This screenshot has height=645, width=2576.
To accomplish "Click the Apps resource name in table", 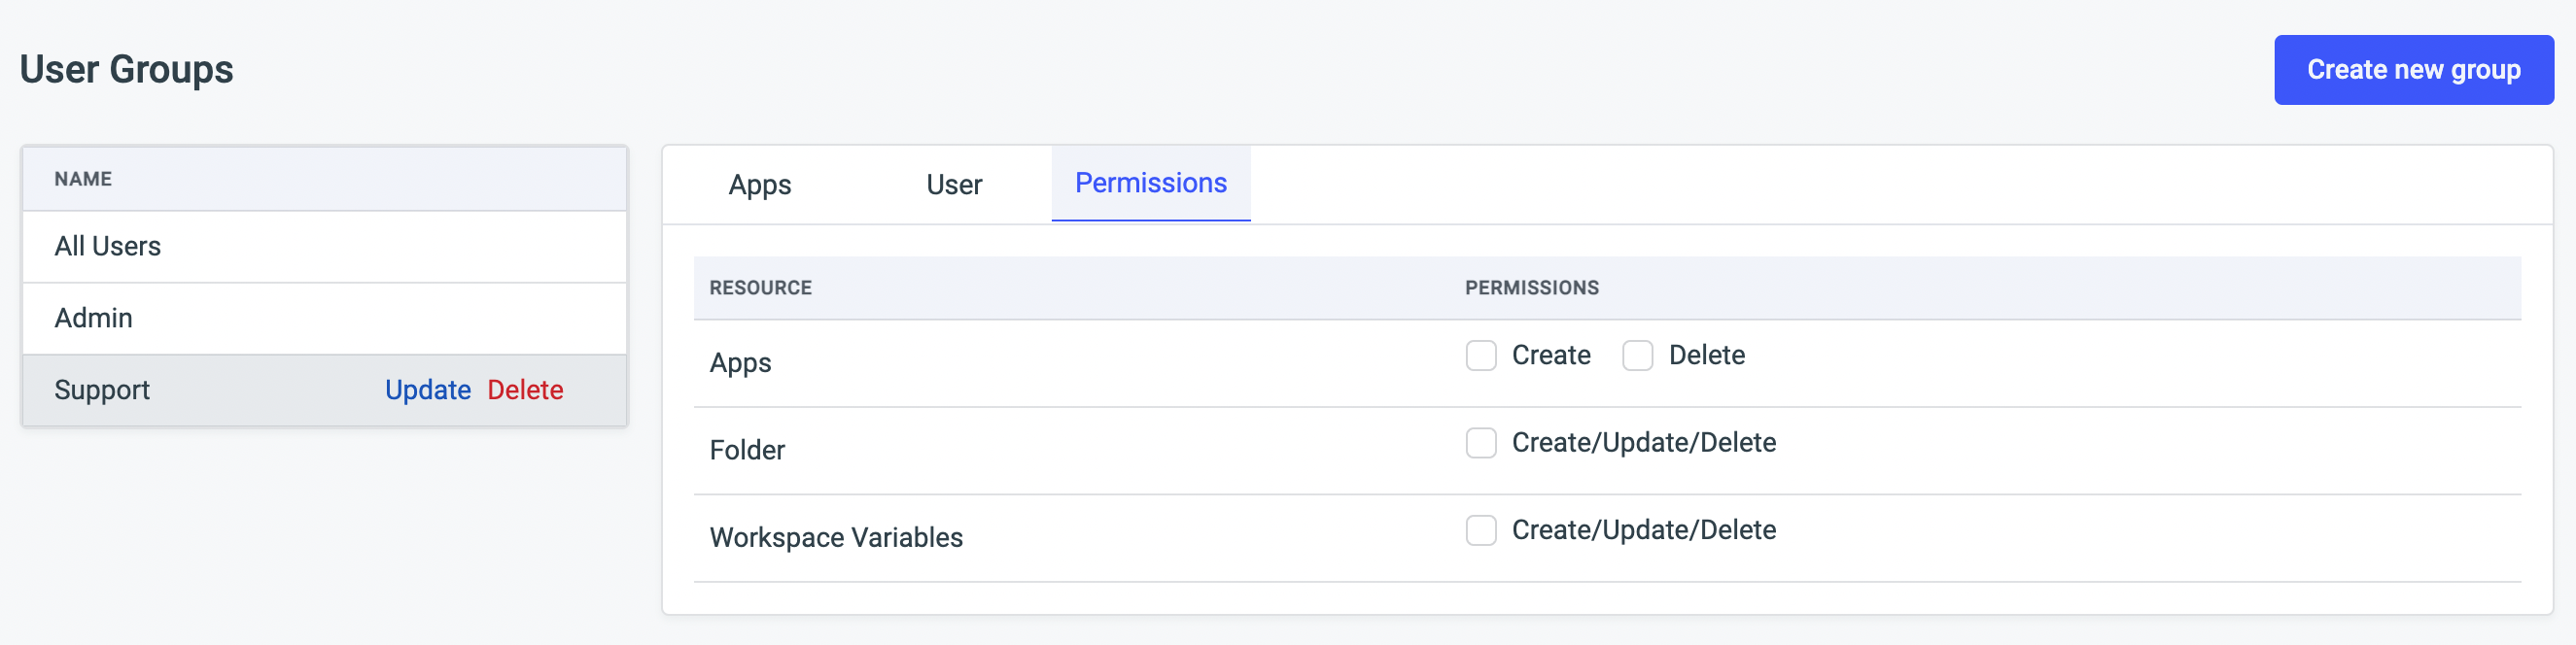I will [x=740, y=363].
